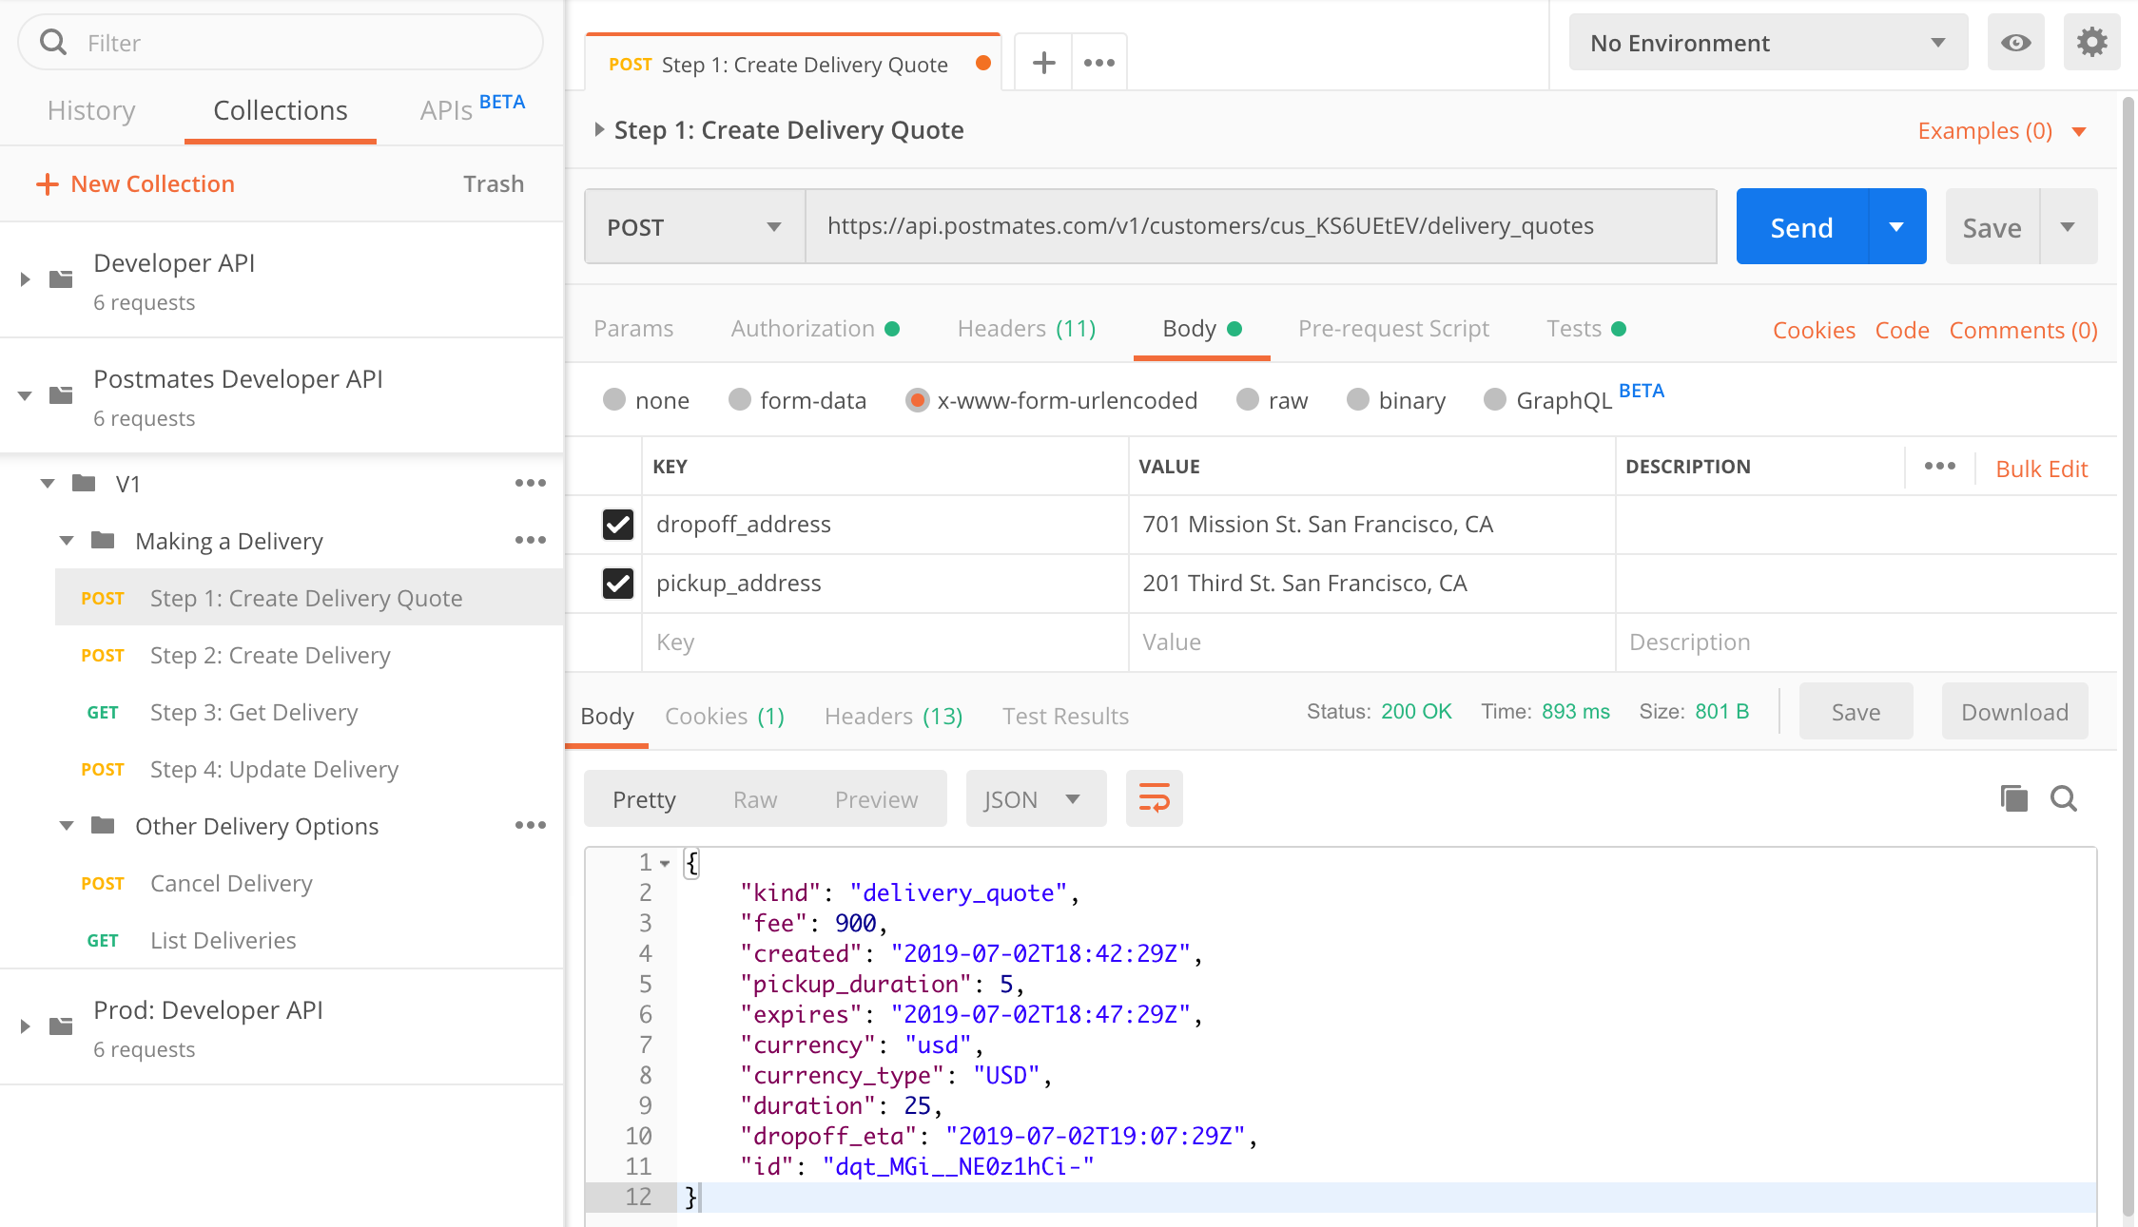Click plus icon beside New Collection
This screenshot has height=1227, width=2138.
tap(47, 183)
